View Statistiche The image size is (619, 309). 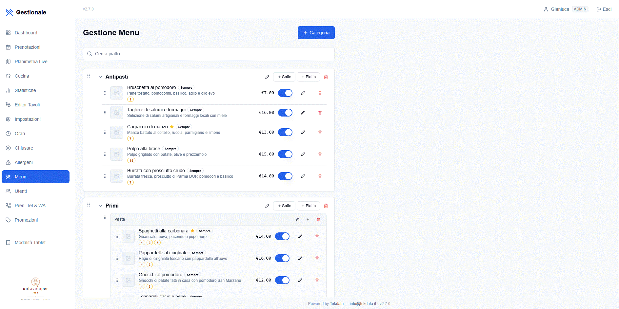[x=35, y=90]
